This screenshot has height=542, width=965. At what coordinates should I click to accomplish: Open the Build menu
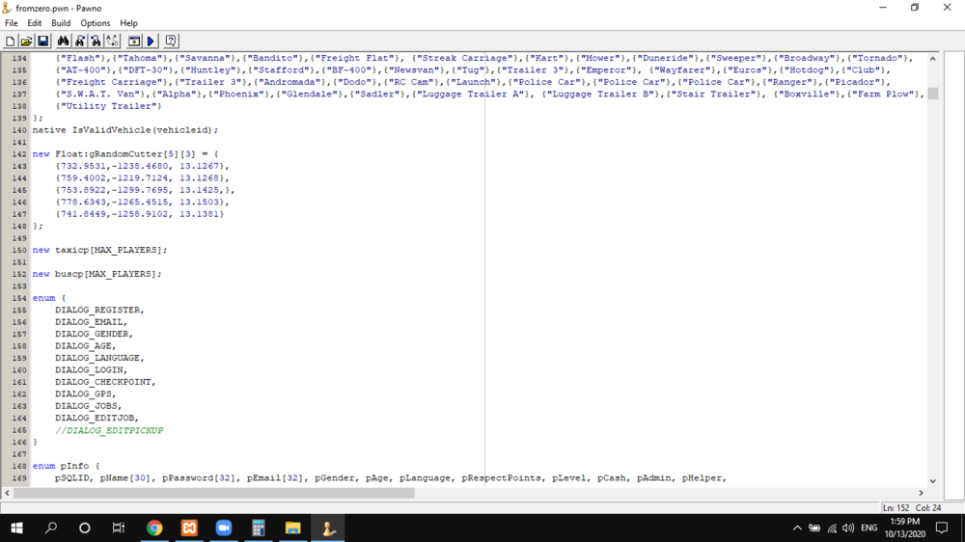point(61,23)
